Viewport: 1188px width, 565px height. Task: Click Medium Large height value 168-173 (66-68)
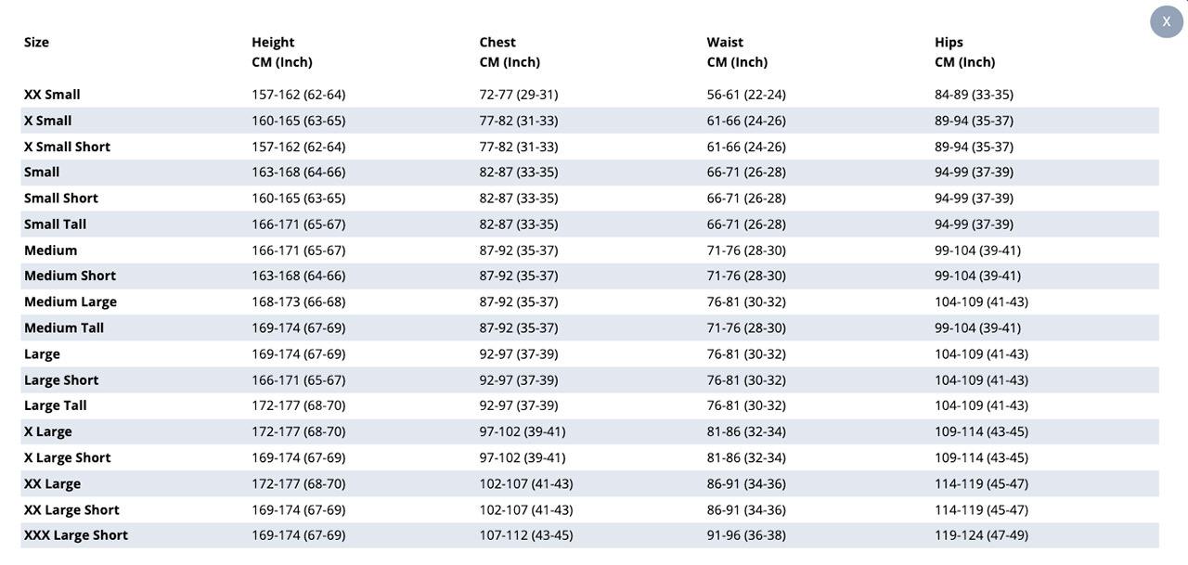click(x=299, y=302)
